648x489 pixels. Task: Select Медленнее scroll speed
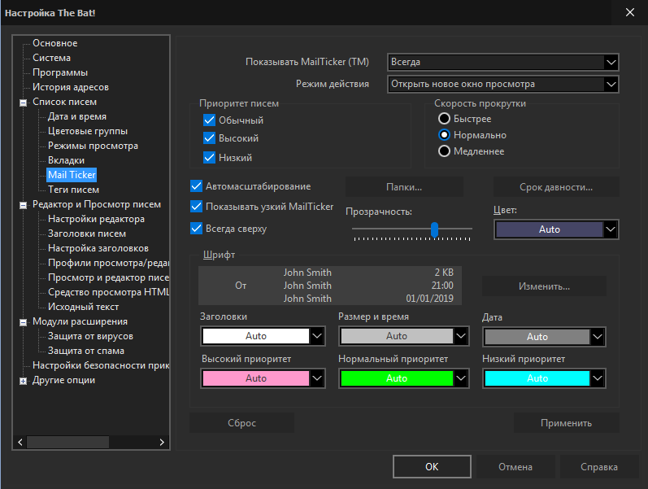coord(444,151)
